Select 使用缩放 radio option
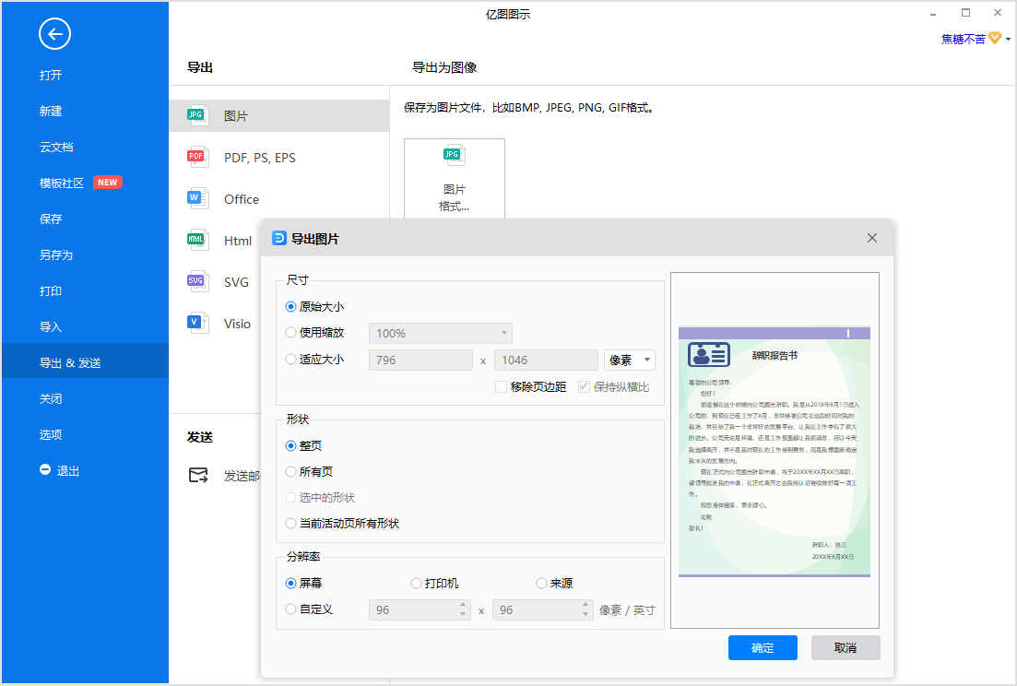The height and width of the screenshot is (686, 1017). (290, 333)
